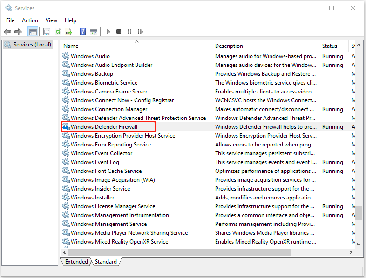Click gear icon beside Windows Event Log

point(66,162)
